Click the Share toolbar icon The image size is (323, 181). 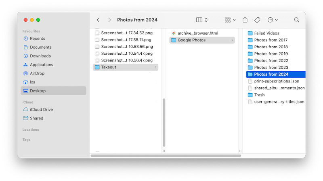(245, 20)
